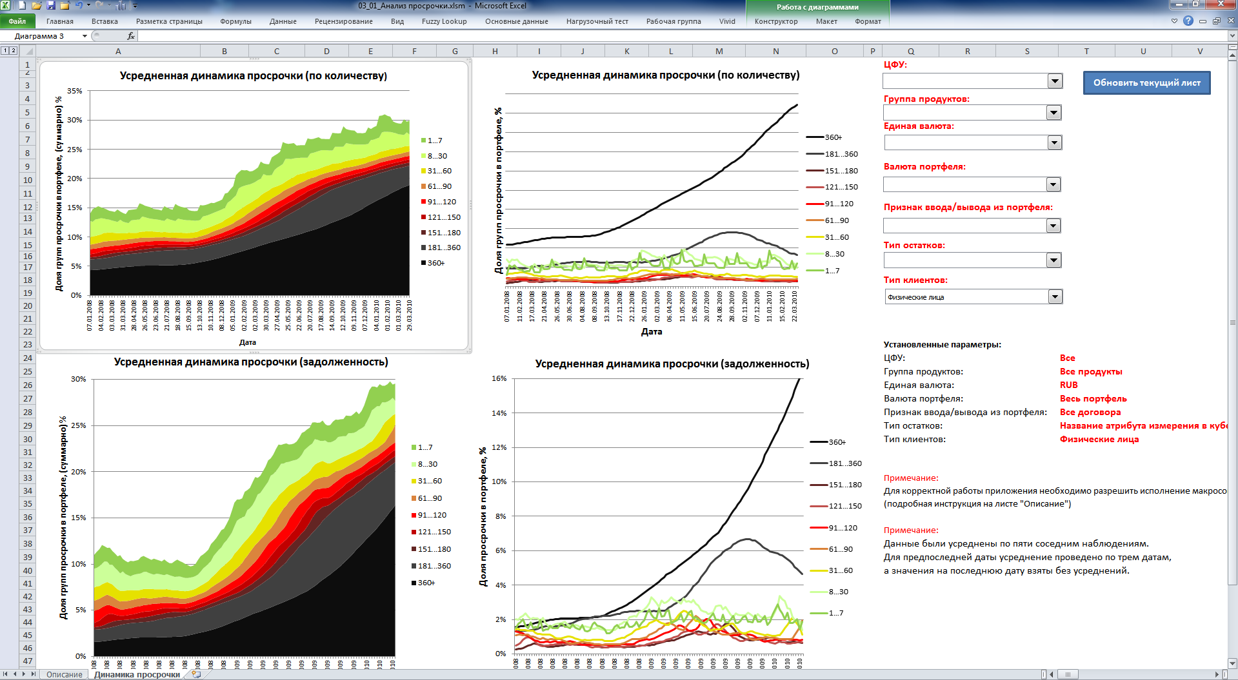This screenshot has width=1238, height=680.
Task: Click black 360+ legend swatch in top-left chart
Action: pos(423,263)
